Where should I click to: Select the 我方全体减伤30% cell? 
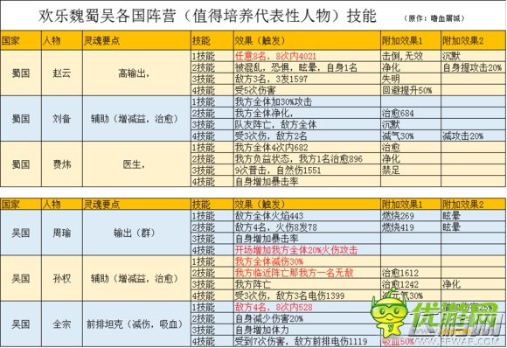point(307,261)
